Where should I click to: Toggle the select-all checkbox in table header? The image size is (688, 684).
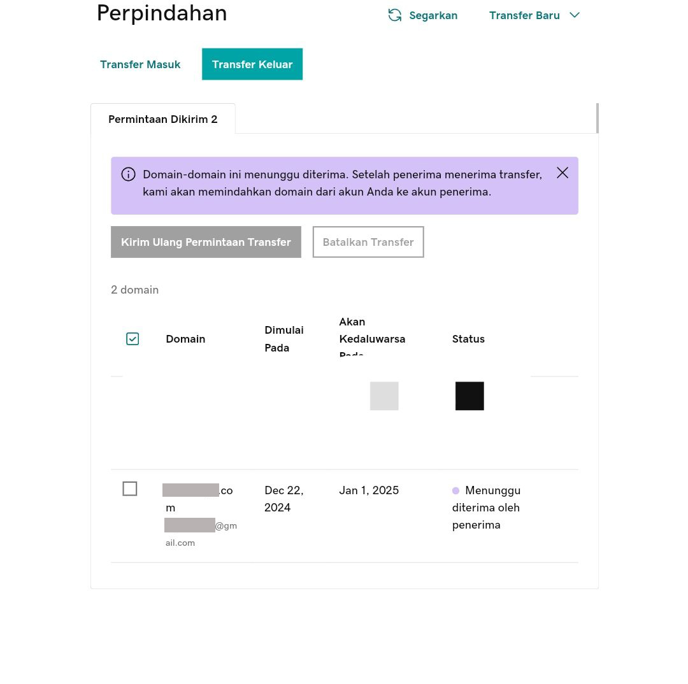[x=133, y=339]
